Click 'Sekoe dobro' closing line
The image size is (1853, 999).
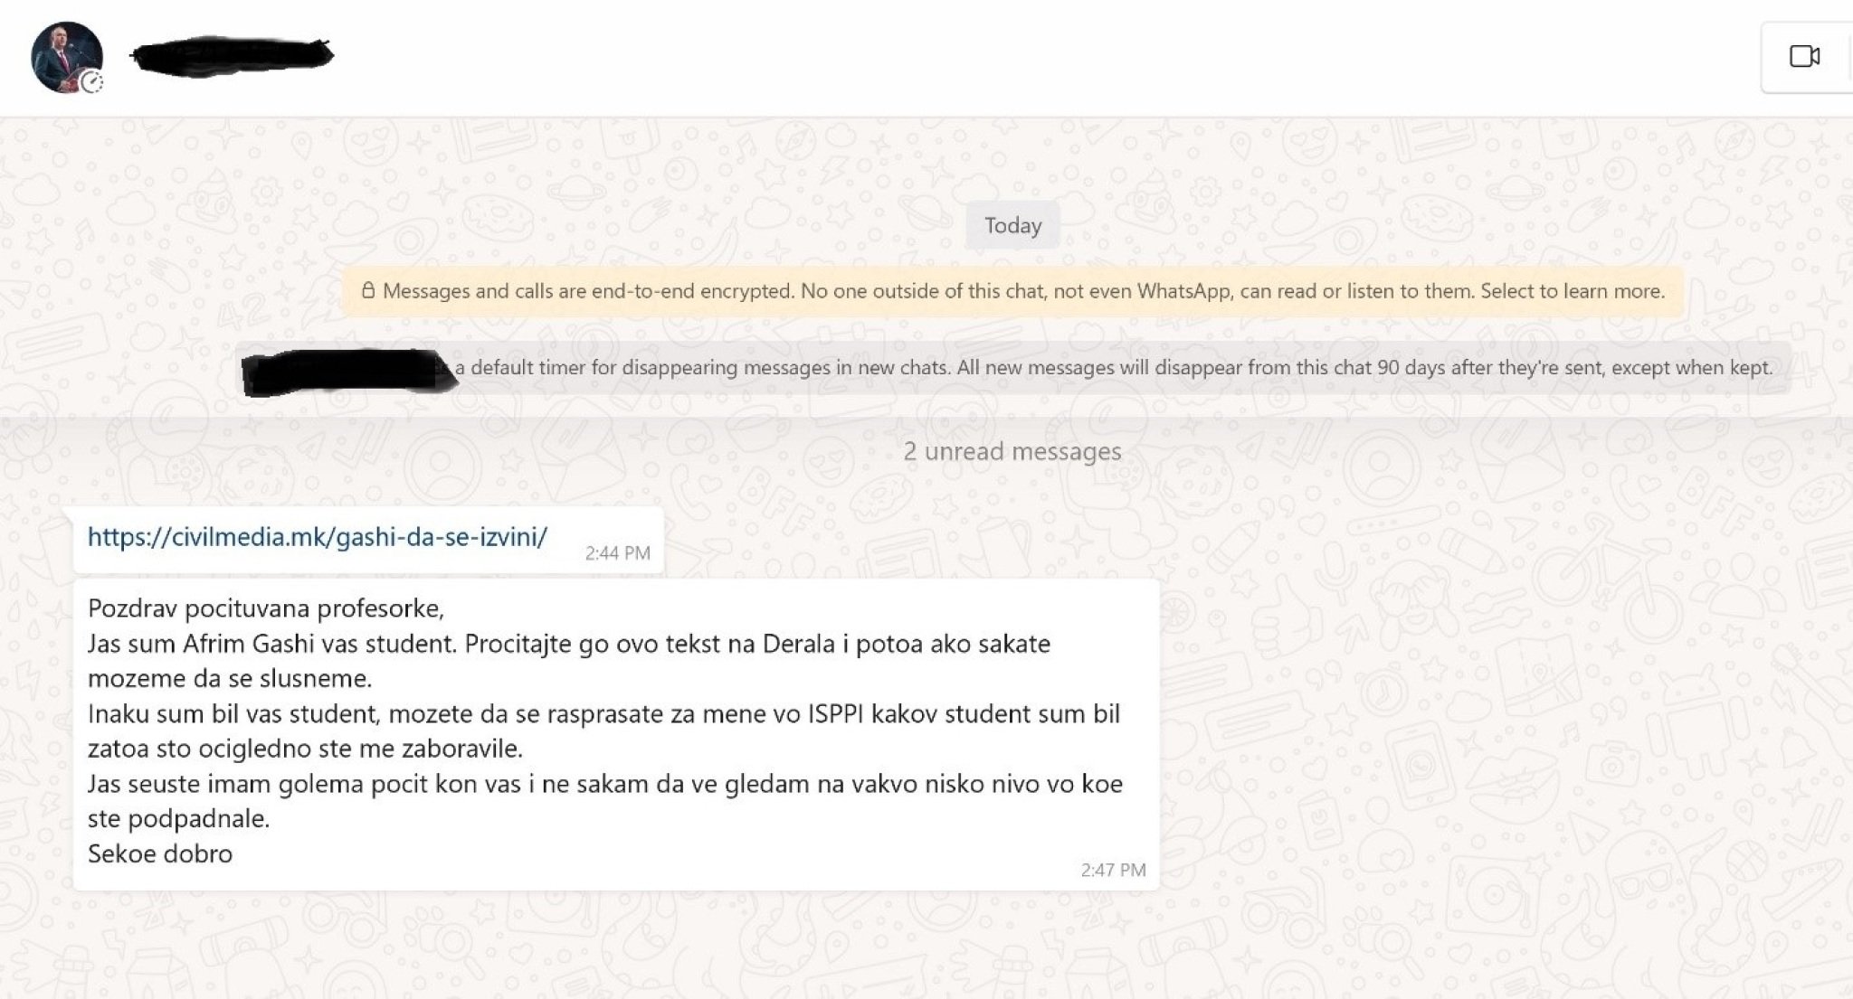160,853
